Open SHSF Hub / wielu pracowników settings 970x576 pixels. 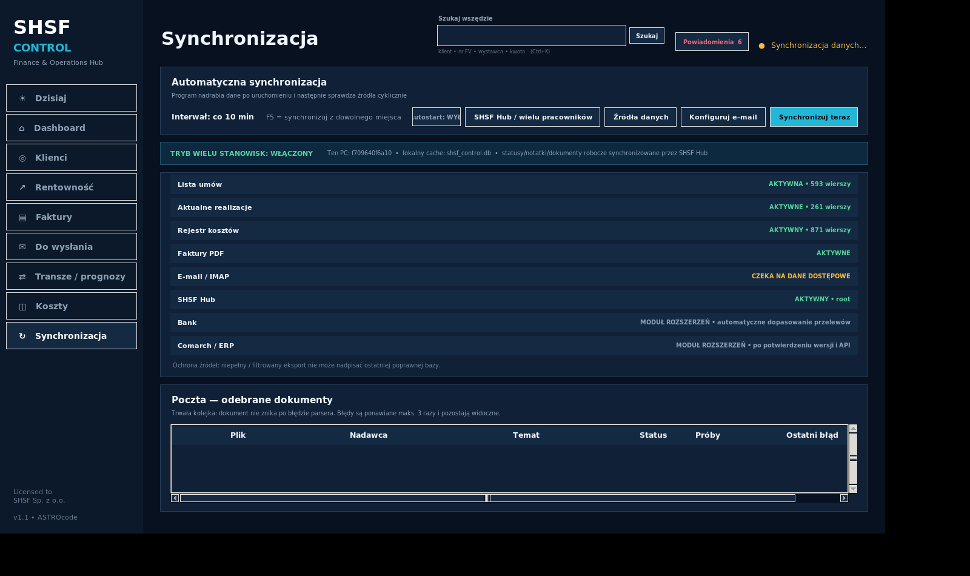coord(532,117)
